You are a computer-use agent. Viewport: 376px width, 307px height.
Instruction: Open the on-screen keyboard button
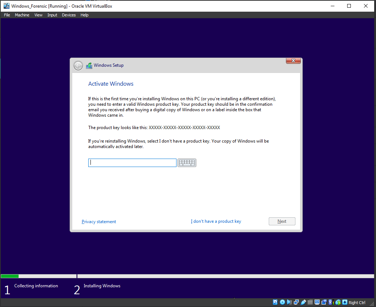tap(187, 163)
